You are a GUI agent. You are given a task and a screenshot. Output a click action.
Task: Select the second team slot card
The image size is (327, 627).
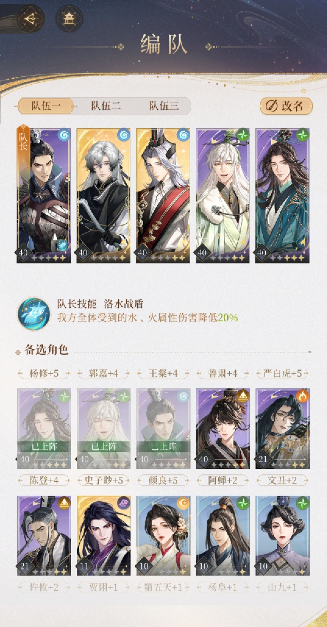(x=103, y=195)
